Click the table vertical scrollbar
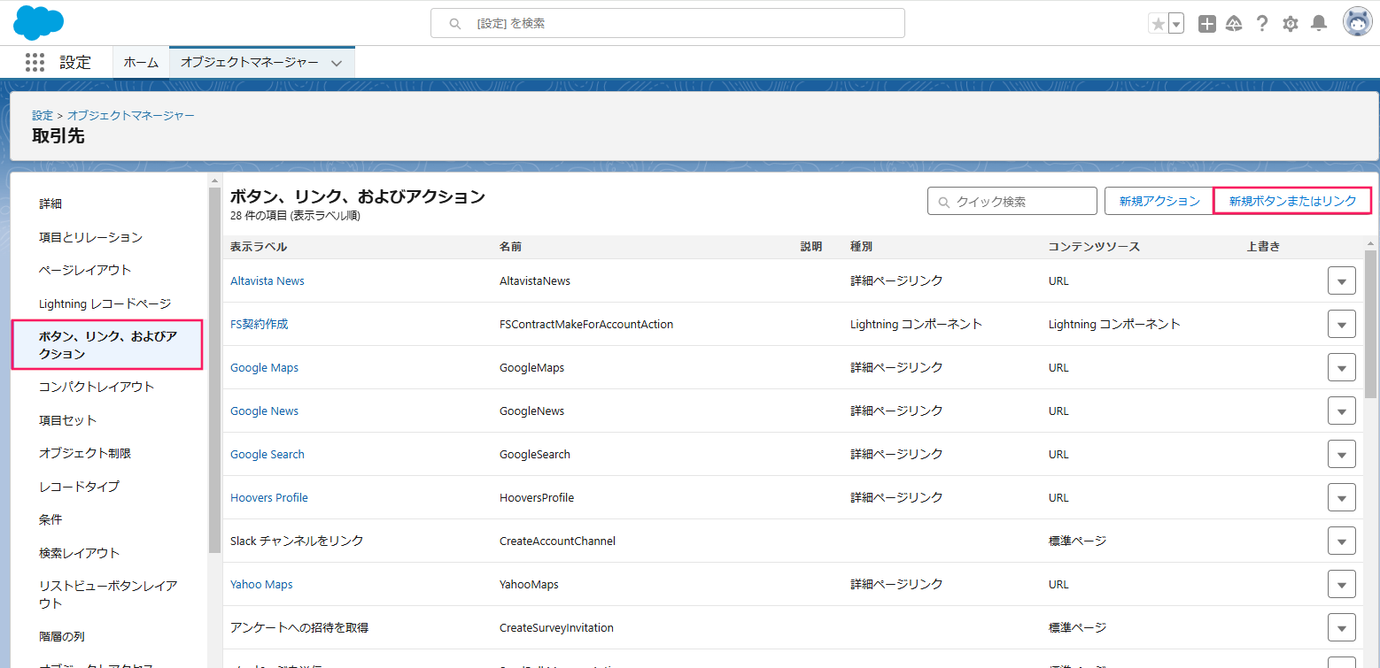Image resolution: width=1380 pixels, height=668 pixels. (x=1371, y=324)
